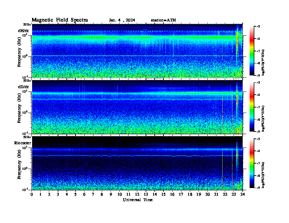Click the '-5' value on dH/dt color bar
This screenshot has height=223, width=289.
click(x=258, y=27)
